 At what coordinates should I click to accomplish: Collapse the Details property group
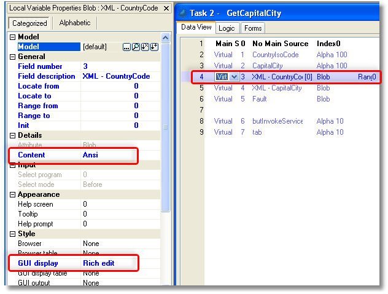tap(12, 135)
